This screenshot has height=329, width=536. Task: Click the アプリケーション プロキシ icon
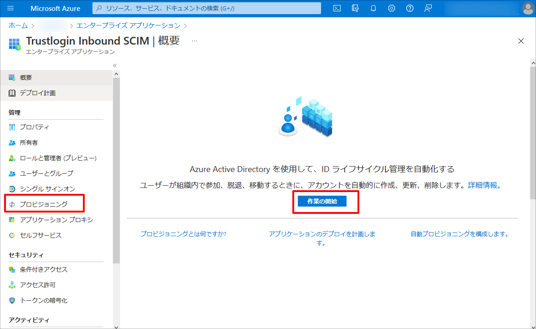click(12, 220)
